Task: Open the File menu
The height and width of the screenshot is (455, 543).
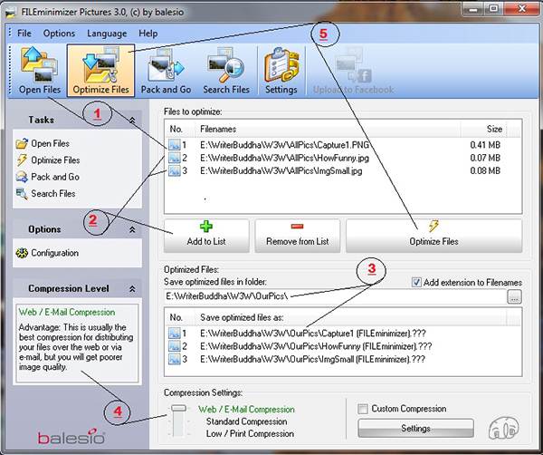Action: (x=24, y=34)
